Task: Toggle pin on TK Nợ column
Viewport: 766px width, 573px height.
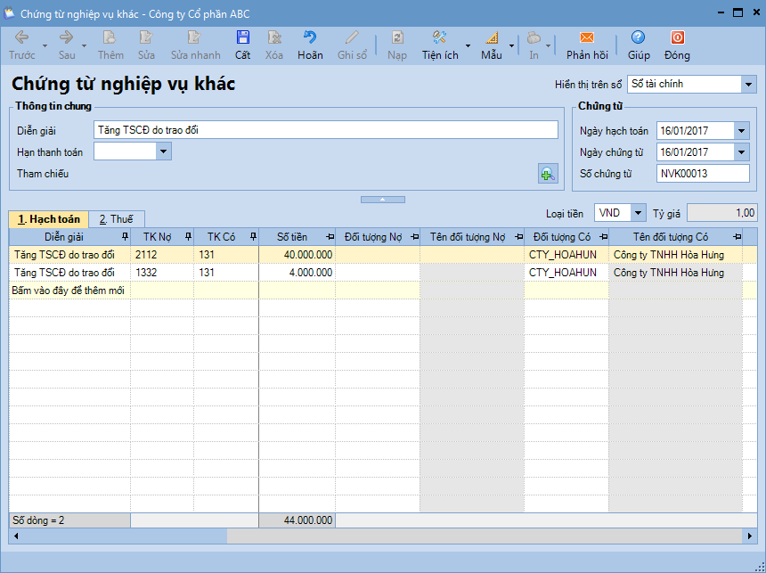Action: click(188, 237)
